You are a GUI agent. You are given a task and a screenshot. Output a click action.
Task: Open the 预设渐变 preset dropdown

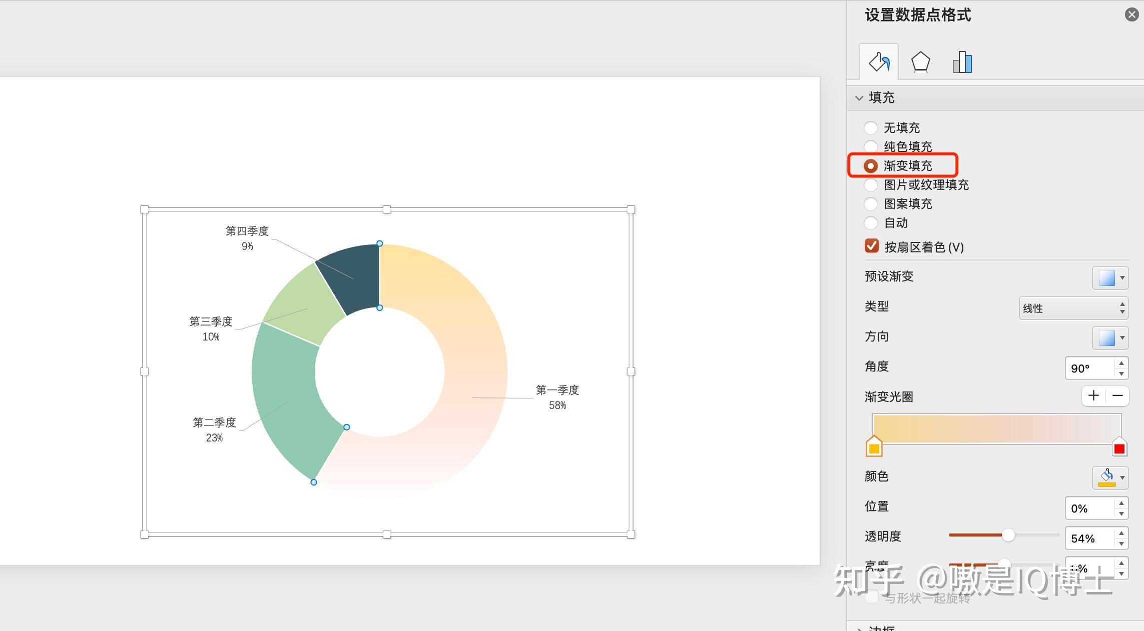[x=1110, y=278]
